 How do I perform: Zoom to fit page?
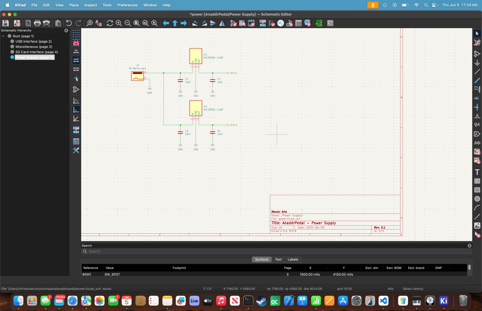[x=137, y=23]
